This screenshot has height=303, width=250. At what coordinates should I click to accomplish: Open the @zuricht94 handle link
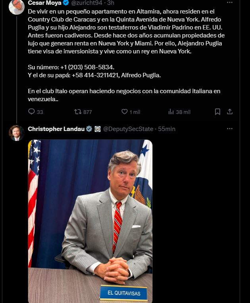(86, 3)
